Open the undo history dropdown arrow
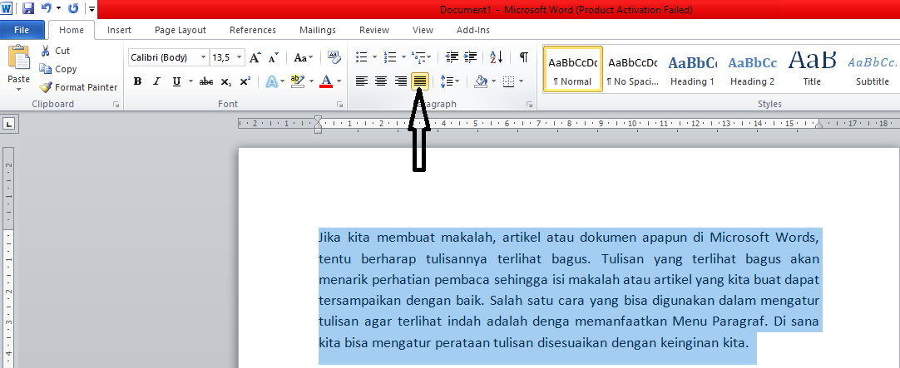 coord(58,8)
